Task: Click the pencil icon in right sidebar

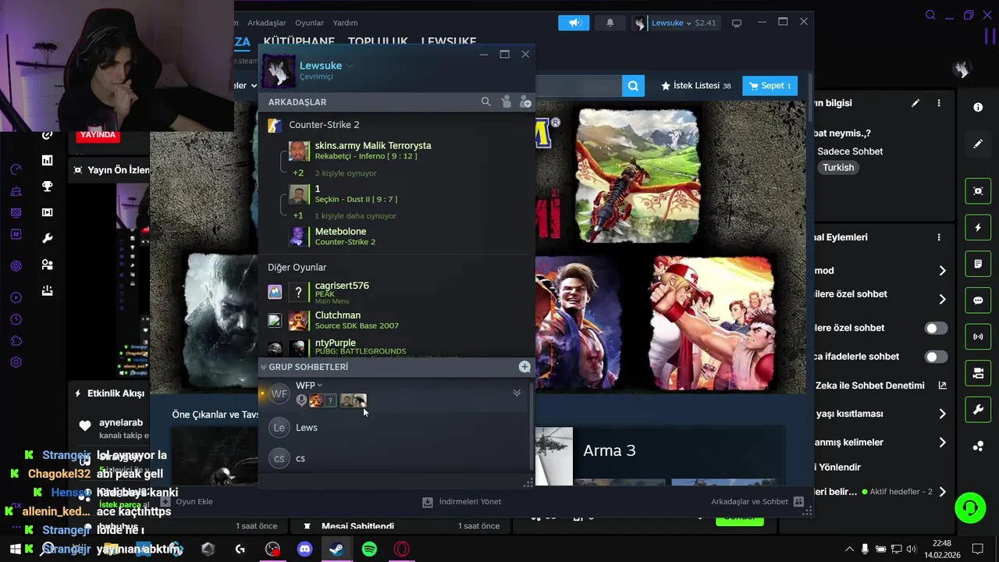Action: [978, 144]
